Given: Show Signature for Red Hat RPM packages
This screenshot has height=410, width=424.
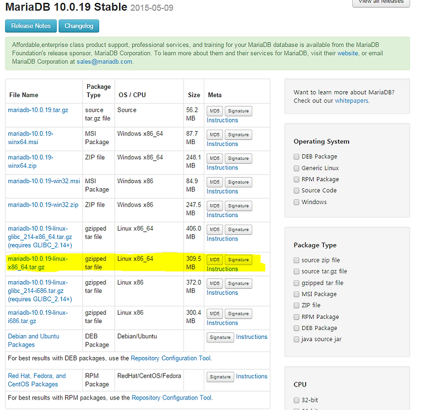Looking at the screenshot, I should (220, 377).
